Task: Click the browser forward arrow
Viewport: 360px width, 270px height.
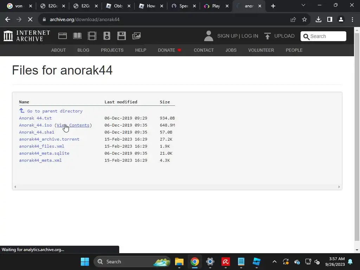Action: click(19, 20)
